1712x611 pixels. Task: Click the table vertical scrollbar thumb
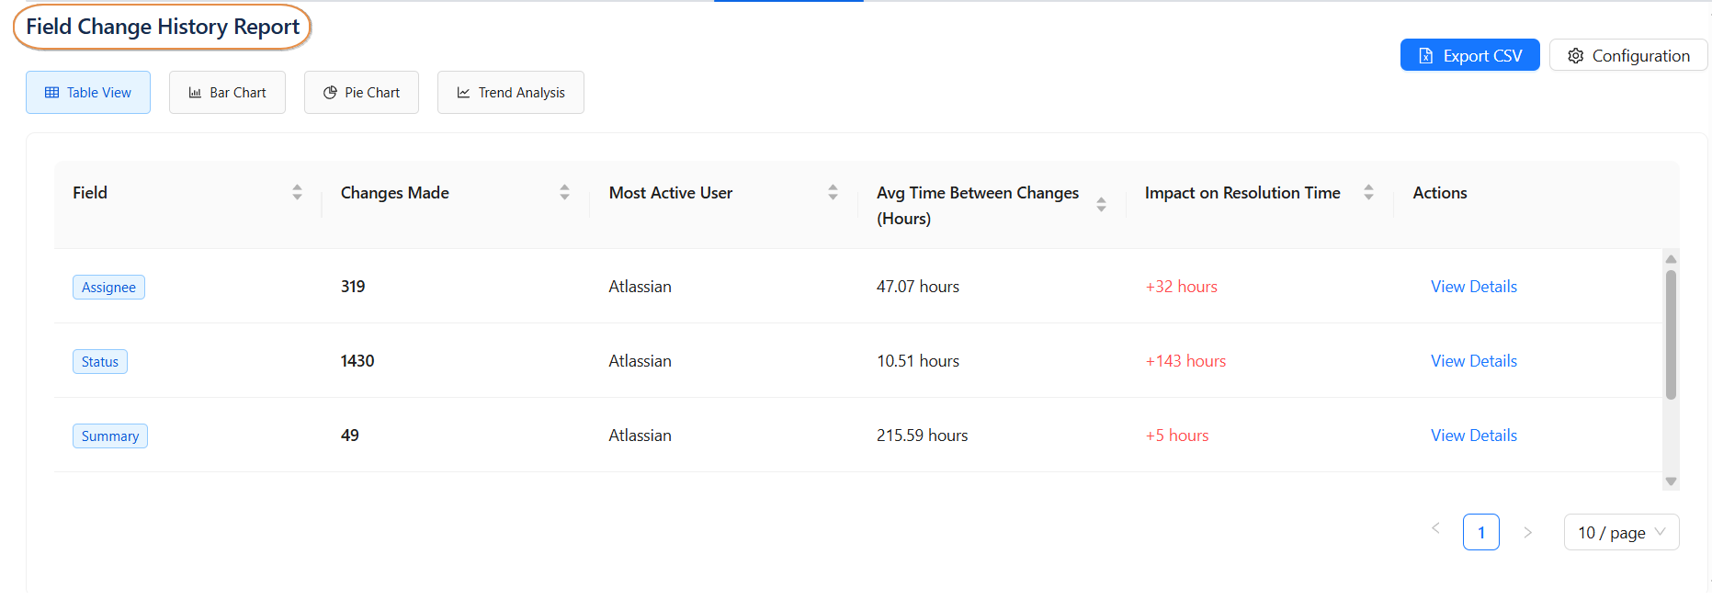(1671, 334)
